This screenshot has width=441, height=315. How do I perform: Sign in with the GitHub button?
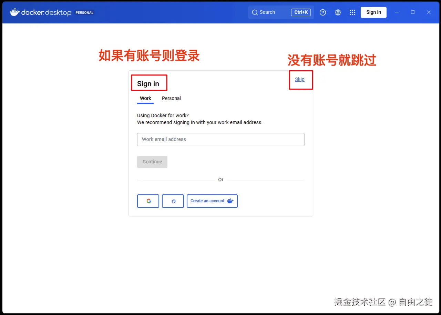point(173,201)
